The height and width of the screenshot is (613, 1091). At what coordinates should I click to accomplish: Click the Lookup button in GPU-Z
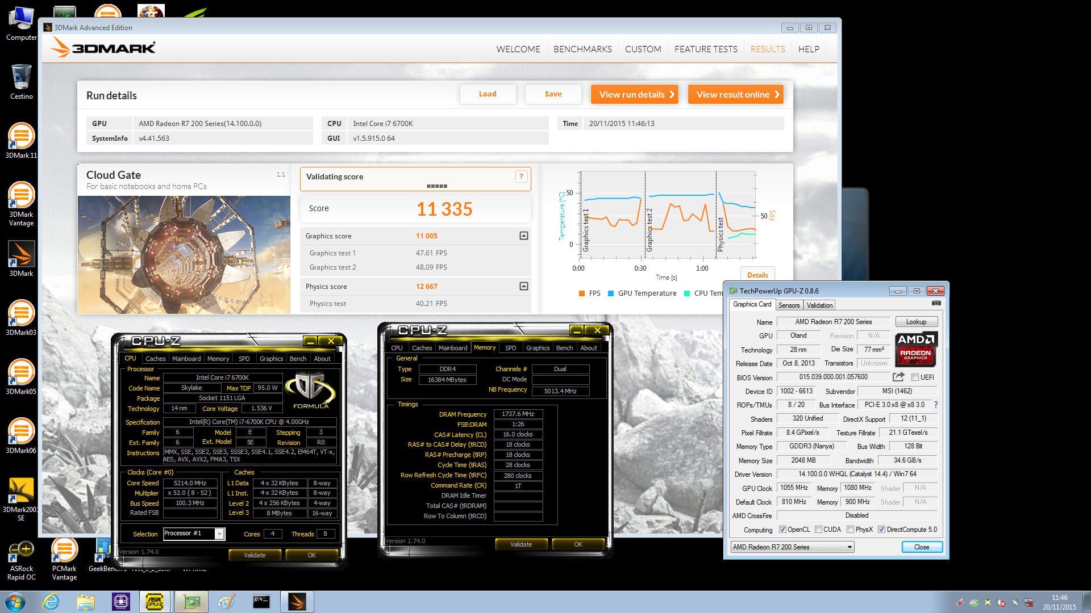tap(916, 322)
